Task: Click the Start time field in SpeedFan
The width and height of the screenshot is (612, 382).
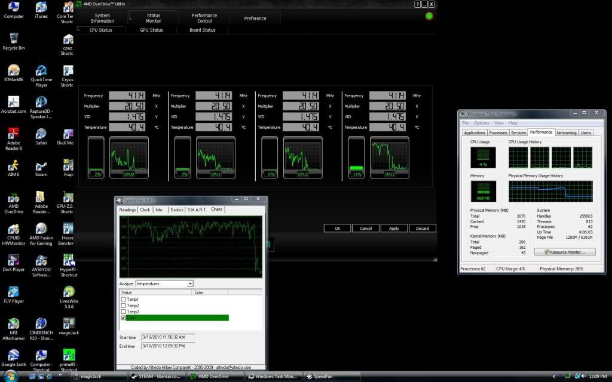Action: 167,338
